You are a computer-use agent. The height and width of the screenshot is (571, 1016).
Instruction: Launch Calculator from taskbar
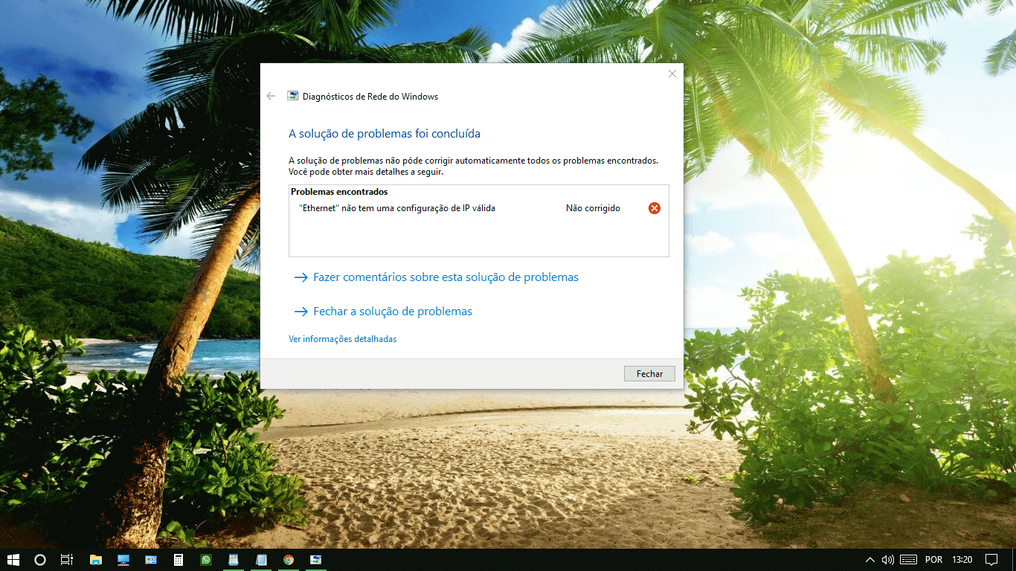[179, 560]
